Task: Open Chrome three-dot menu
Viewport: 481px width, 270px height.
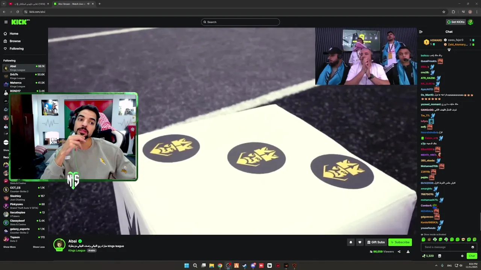Action: [477, 12]
